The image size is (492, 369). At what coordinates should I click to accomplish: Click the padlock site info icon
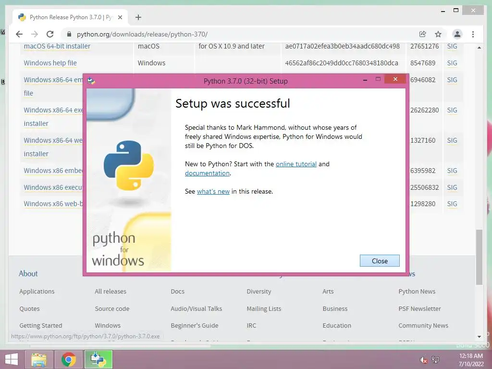tap(69, 34)
